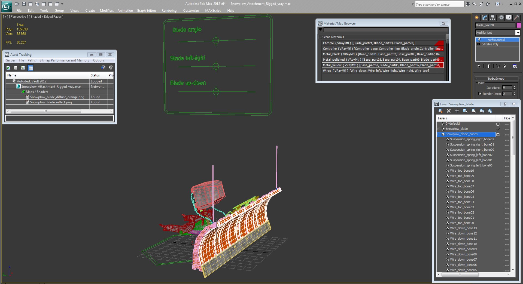Open the Paths menu in Asset Tracking

32,60
